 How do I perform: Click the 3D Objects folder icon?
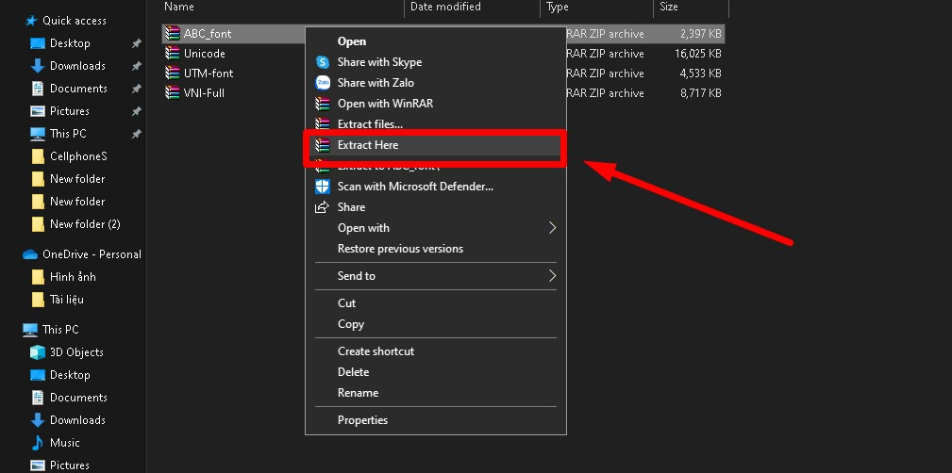click(38, 352)
